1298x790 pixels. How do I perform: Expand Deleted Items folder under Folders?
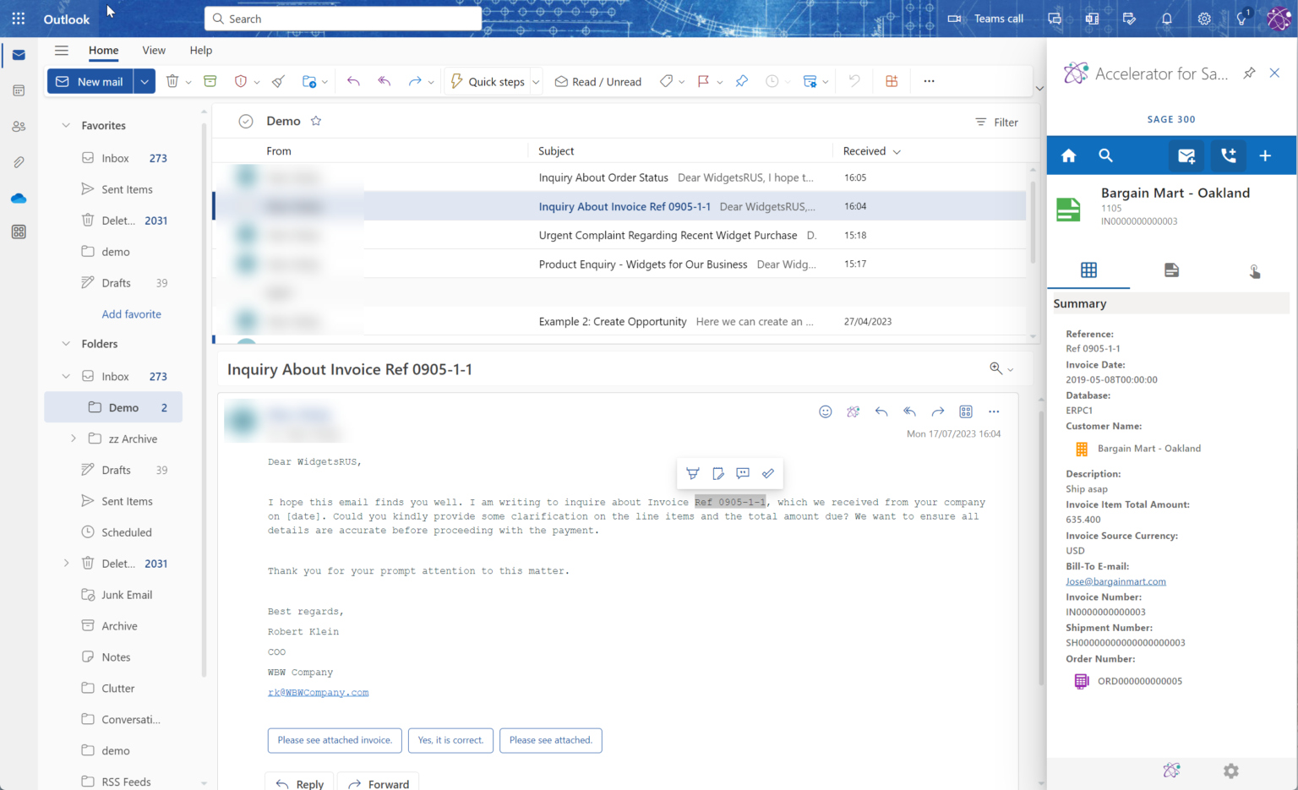click(66, 563)
